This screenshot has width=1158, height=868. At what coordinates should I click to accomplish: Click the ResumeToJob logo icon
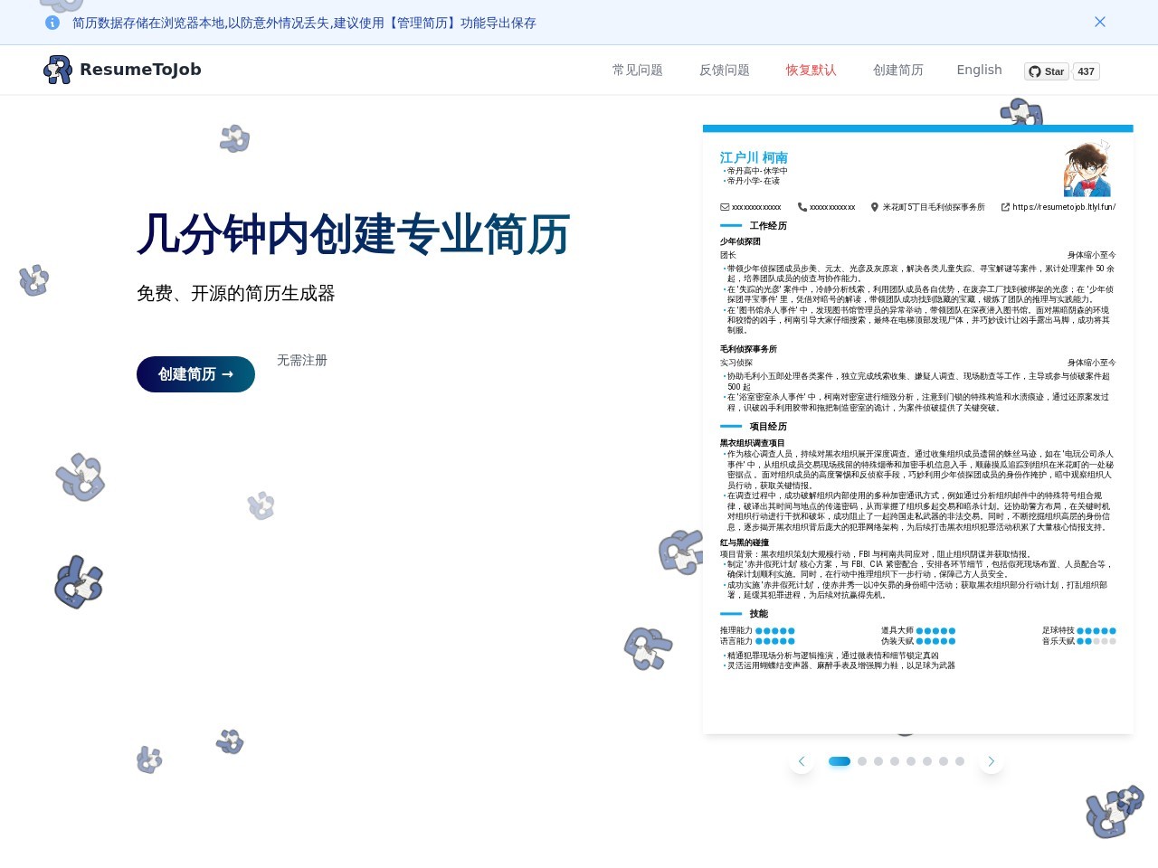coord(58,70)
